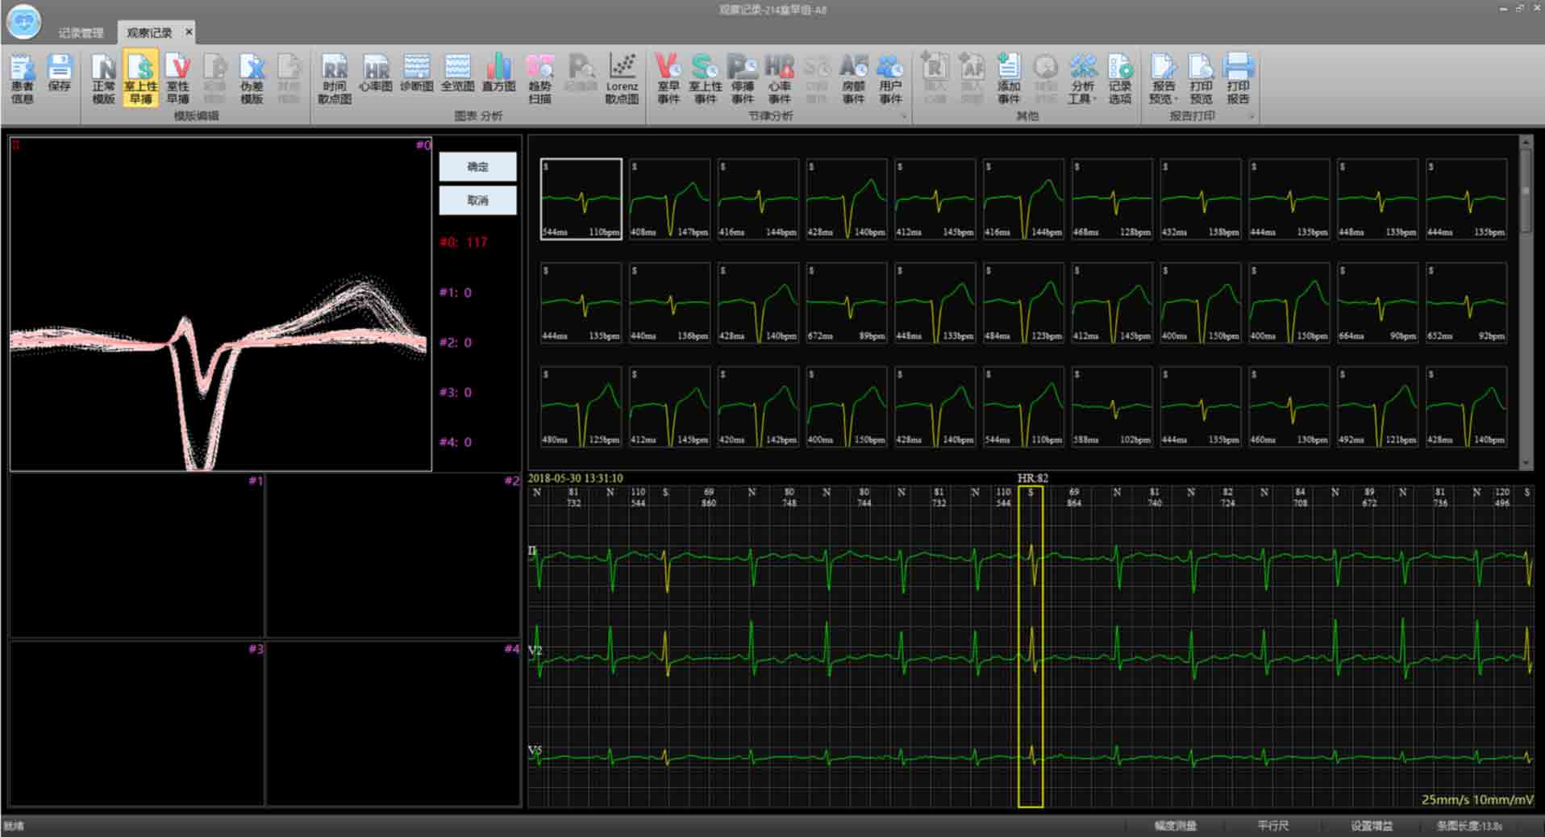Click the thumbnail scrollbar down arrow

(x=1525, y=463)
